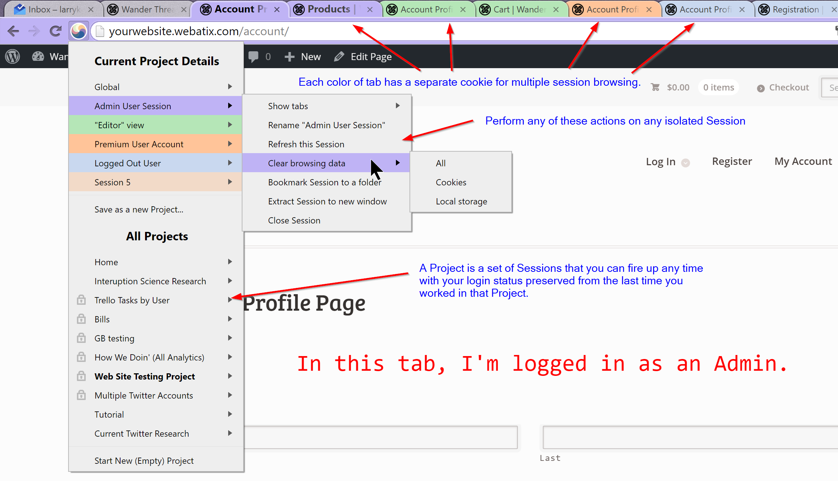
Task: Click lock icon beside Trello Tasks by User
Action: (81, 300)
